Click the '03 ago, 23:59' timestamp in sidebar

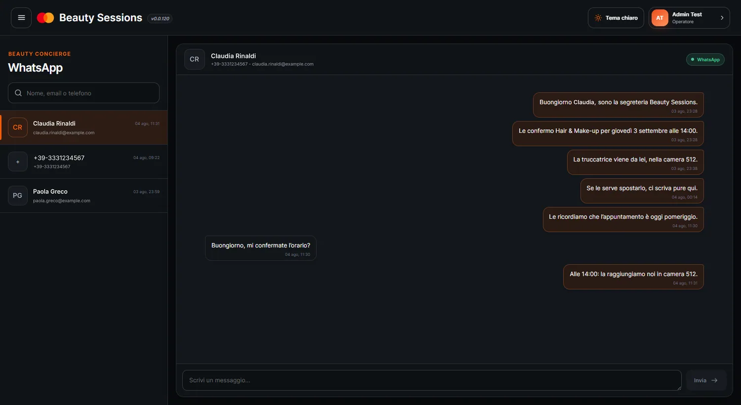point(146,192)
